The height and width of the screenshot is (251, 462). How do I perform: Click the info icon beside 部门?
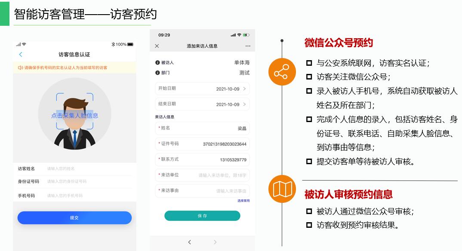pos(157,73)
